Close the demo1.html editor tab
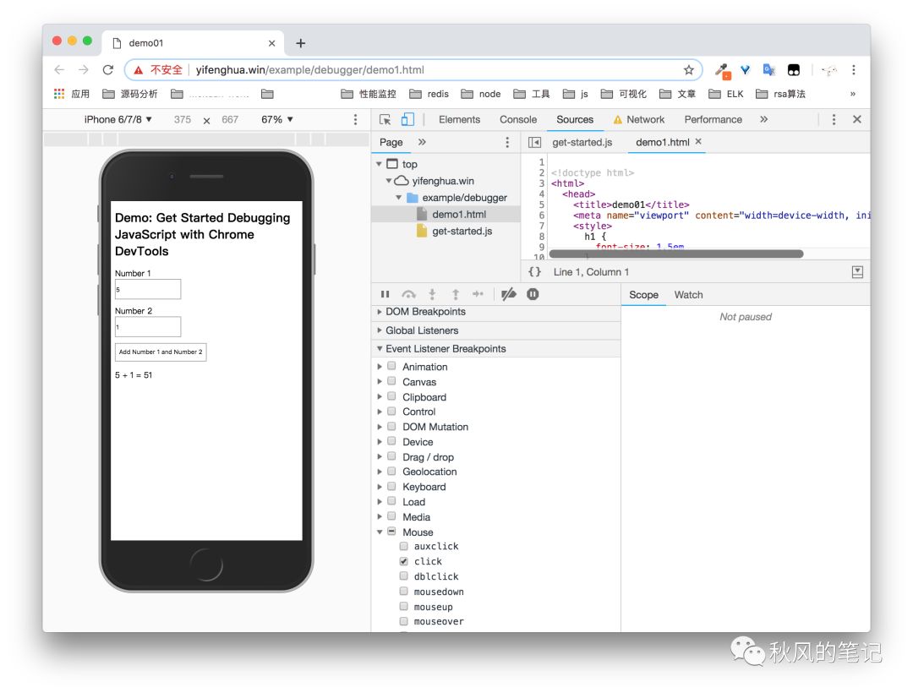The width and height of the screenshot is (913, 693). tap(698, 141)
